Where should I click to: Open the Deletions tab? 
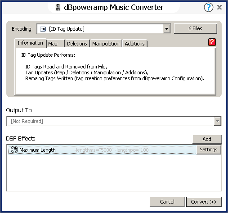pyautogui.click(x=77, y=44)
